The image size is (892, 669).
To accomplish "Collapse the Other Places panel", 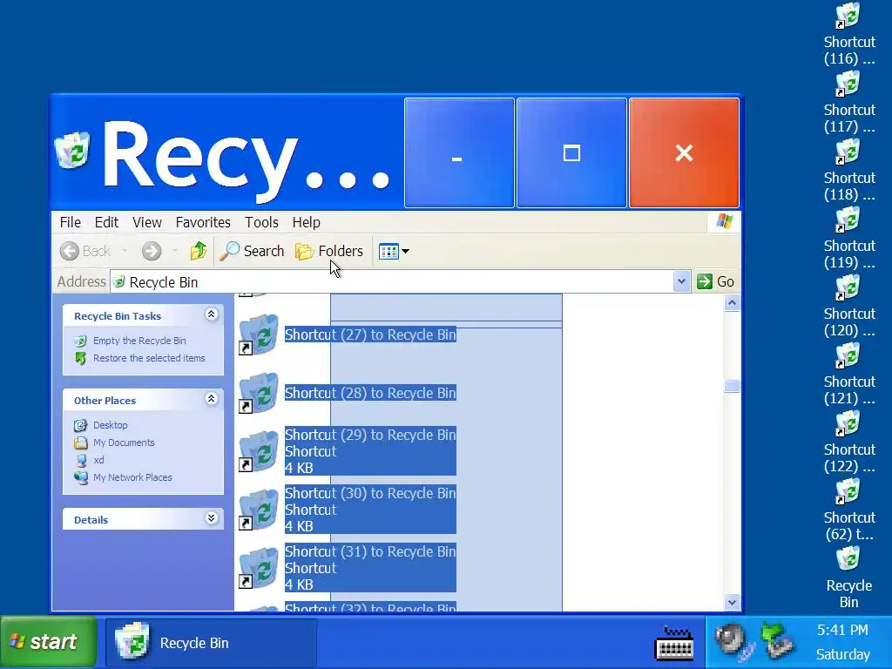I will point(211,399).
